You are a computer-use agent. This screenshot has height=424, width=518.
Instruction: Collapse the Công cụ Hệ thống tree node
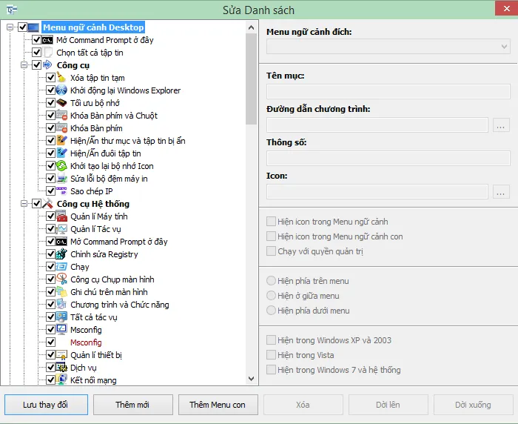(x=24, y=204)
